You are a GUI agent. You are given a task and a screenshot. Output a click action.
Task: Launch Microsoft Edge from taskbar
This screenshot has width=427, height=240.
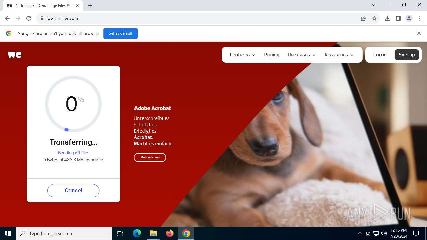pyautogui.click(x=137, y=233)
